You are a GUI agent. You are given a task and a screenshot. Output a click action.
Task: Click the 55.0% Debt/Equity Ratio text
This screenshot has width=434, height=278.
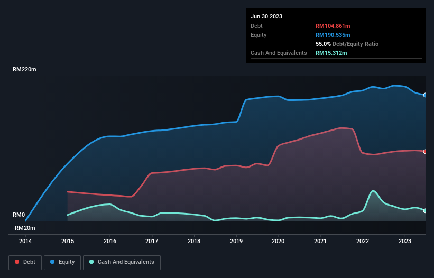click(x=347, y=44)
